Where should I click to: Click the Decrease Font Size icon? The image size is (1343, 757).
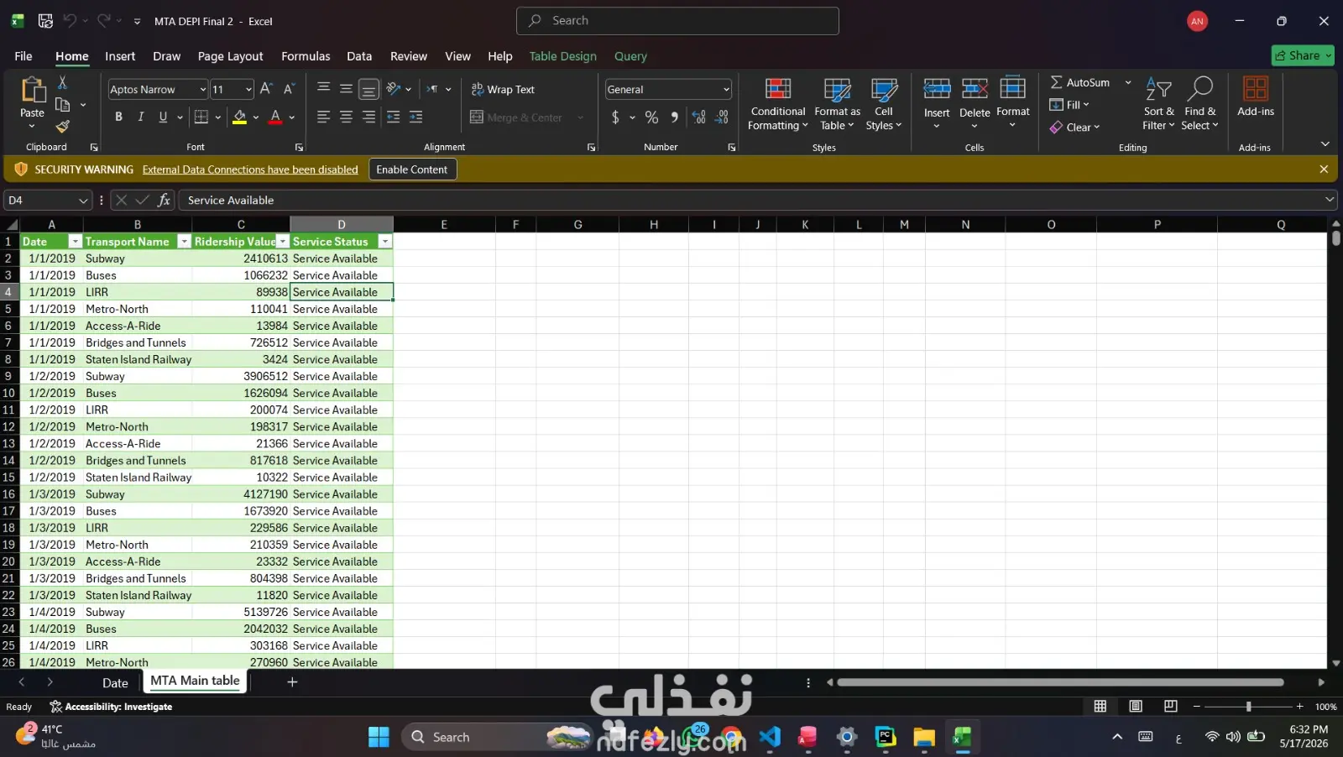coord(289,89)
